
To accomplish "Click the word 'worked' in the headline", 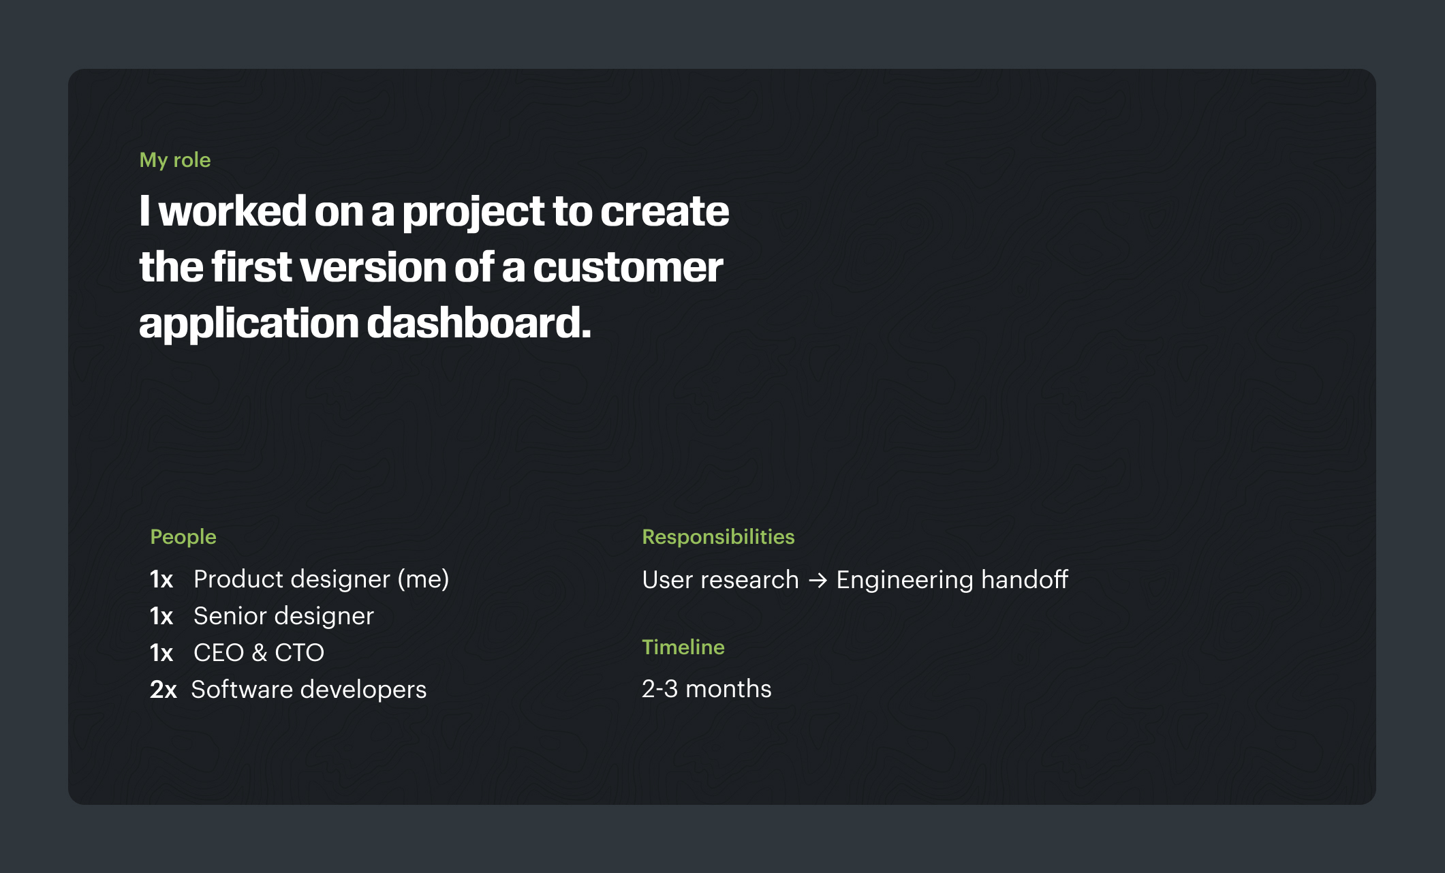I will [232, 211].
